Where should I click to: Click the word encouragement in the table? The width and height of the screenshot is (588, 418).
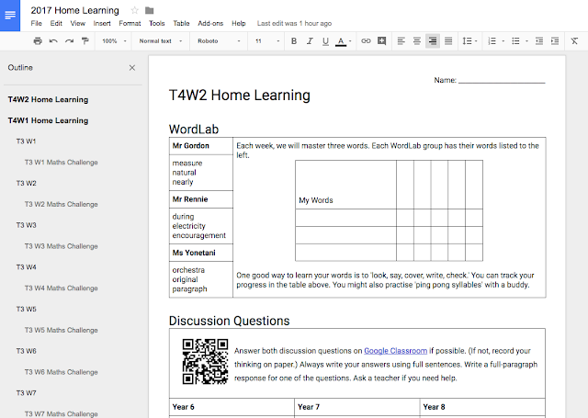coord(198,235)
